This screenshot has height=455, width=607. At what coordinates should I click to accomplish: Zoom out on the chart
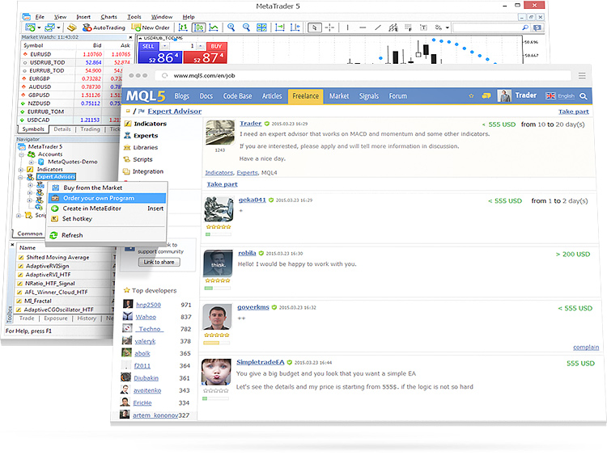click(x=246, y=27)
